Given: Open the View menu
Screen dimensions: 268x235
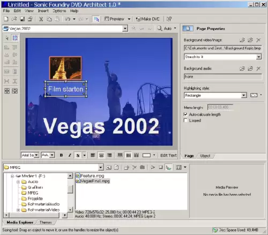Looking at the screenshot, I should pyautogui.click(x=29, y=11).
